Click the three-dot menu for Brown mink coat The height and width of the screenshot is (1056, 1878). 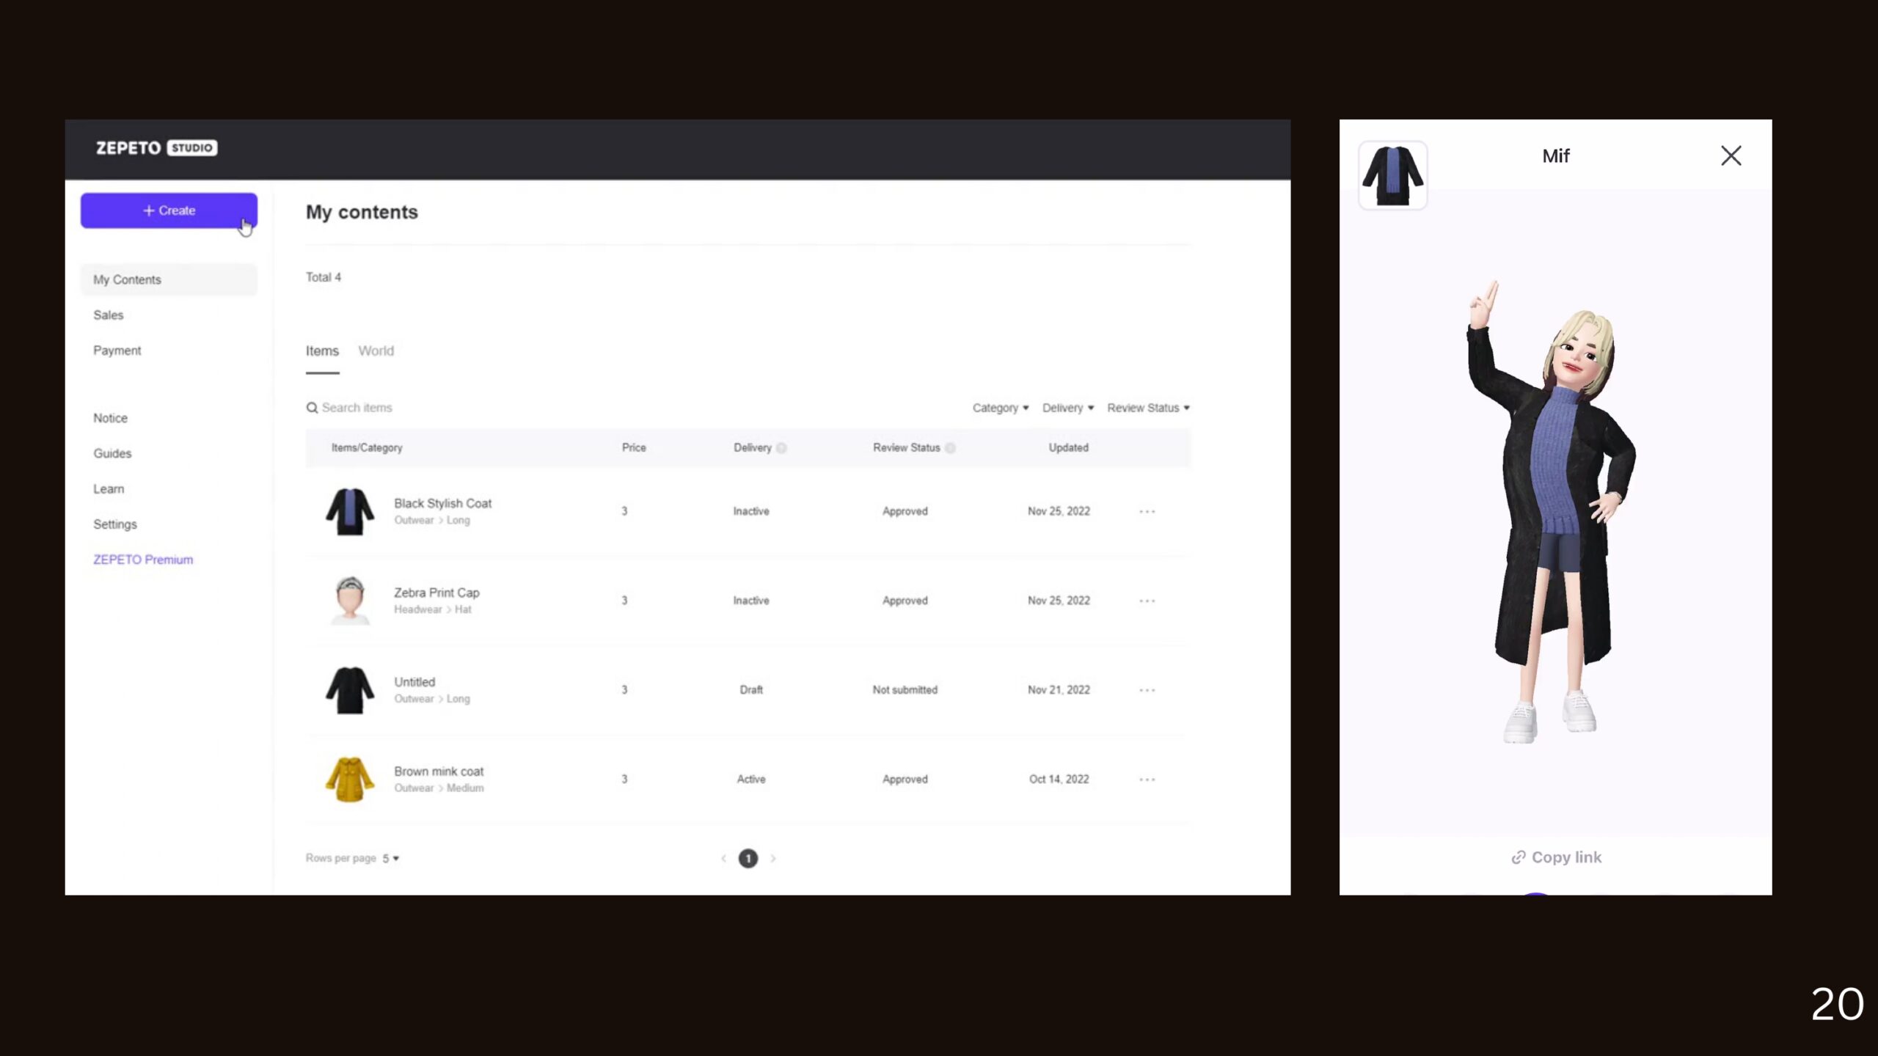click(x=1147, y=779)
